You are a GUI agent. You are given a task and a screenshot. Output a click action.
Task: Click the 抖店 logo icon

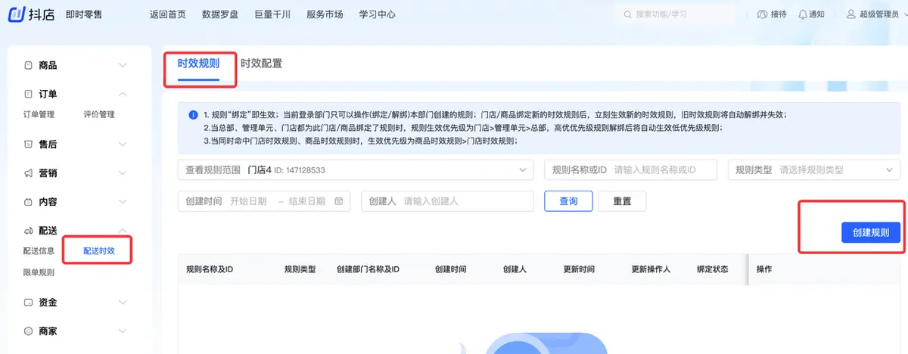click(16, 14)
